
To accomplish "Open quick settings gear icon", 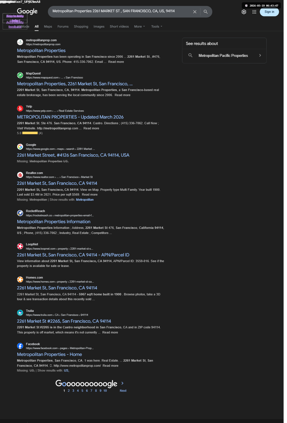I will click(244, 12).
